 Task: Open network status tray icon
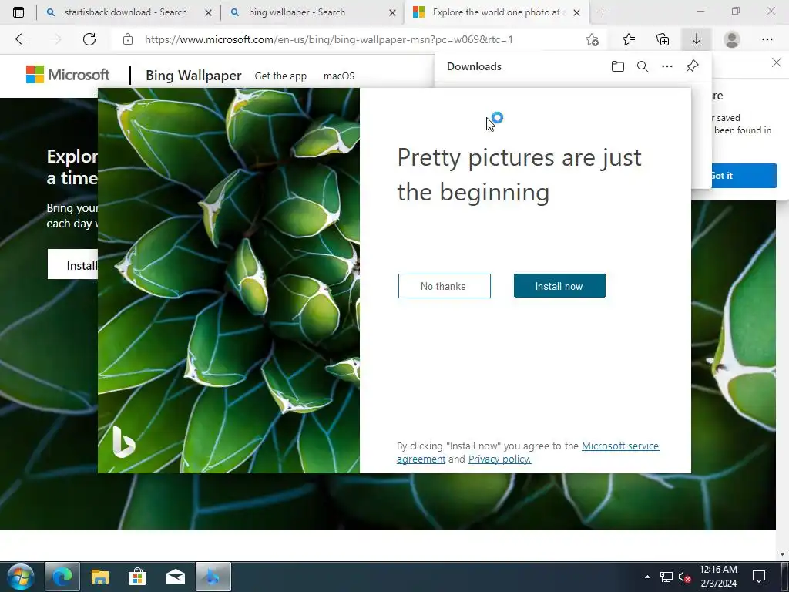point(666,577)
